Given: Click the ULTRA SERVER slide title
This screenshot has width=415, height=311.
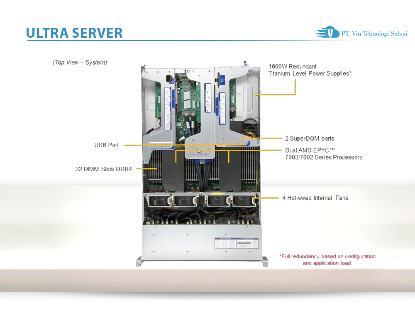Looking at the screenshot, I should point(74,33).
